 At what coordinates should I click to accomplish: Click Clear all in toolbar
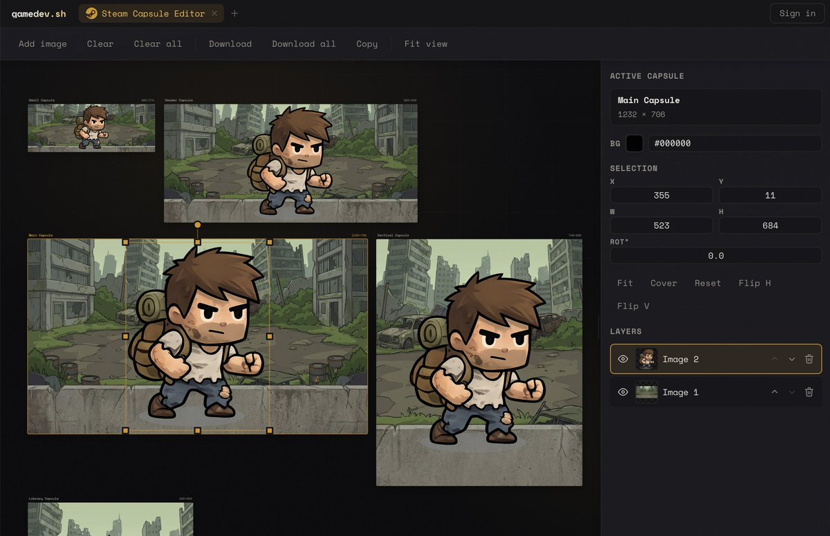pos(158,44)
